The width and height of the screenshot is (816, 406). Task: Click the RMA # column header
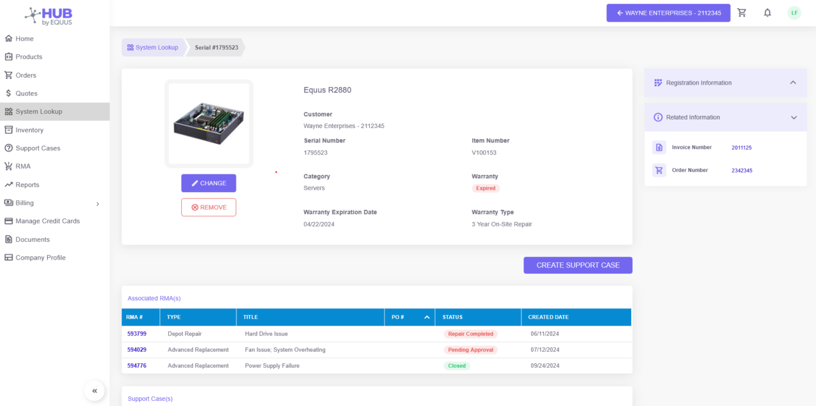tap(141, 317)
